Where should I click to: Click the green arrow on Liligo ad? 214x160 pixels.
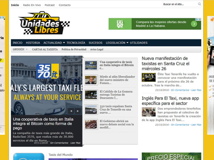click(x=194, y=24)
